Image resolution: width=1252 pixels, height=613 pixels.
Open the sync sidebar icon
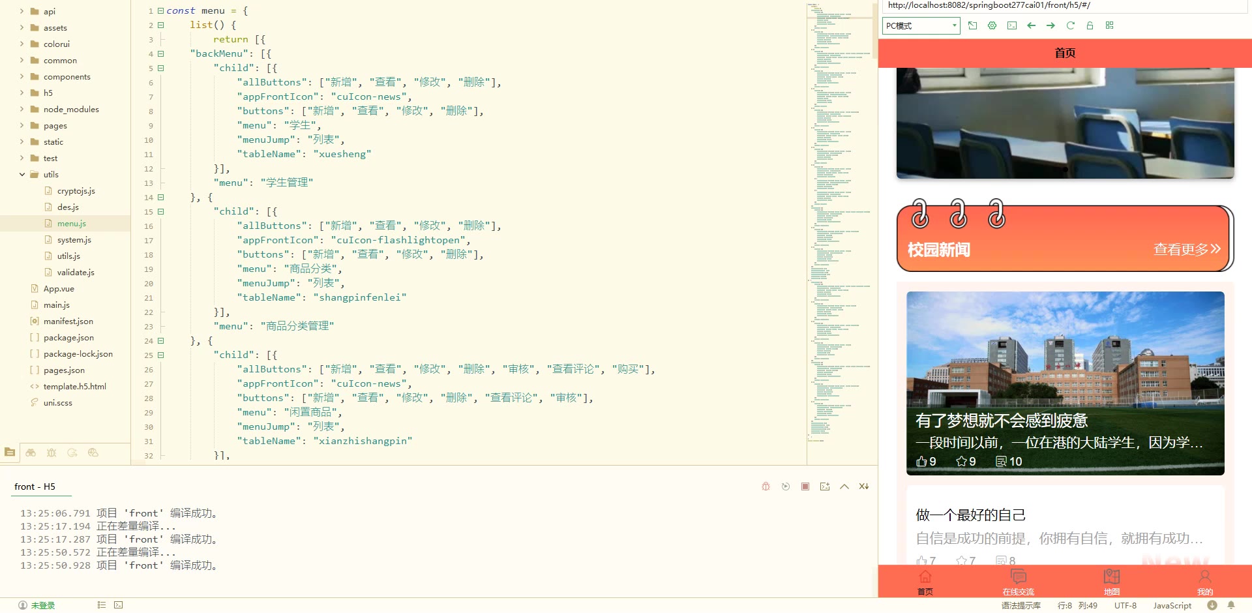(x=72, y=452)
